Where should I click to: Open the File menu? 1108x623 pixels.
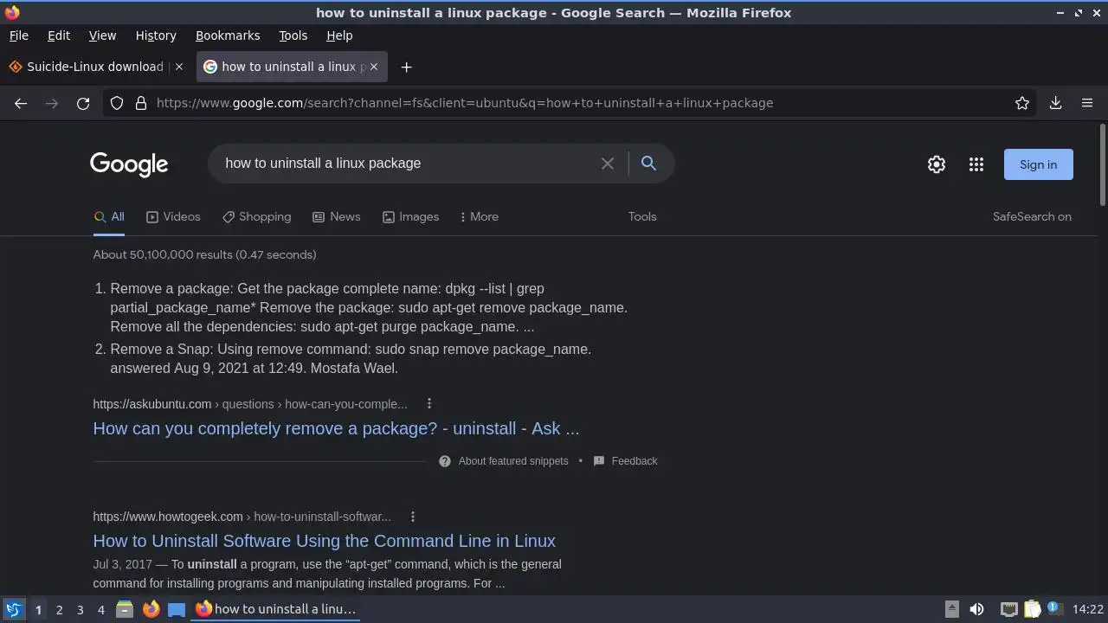click(x=18, y=35)
